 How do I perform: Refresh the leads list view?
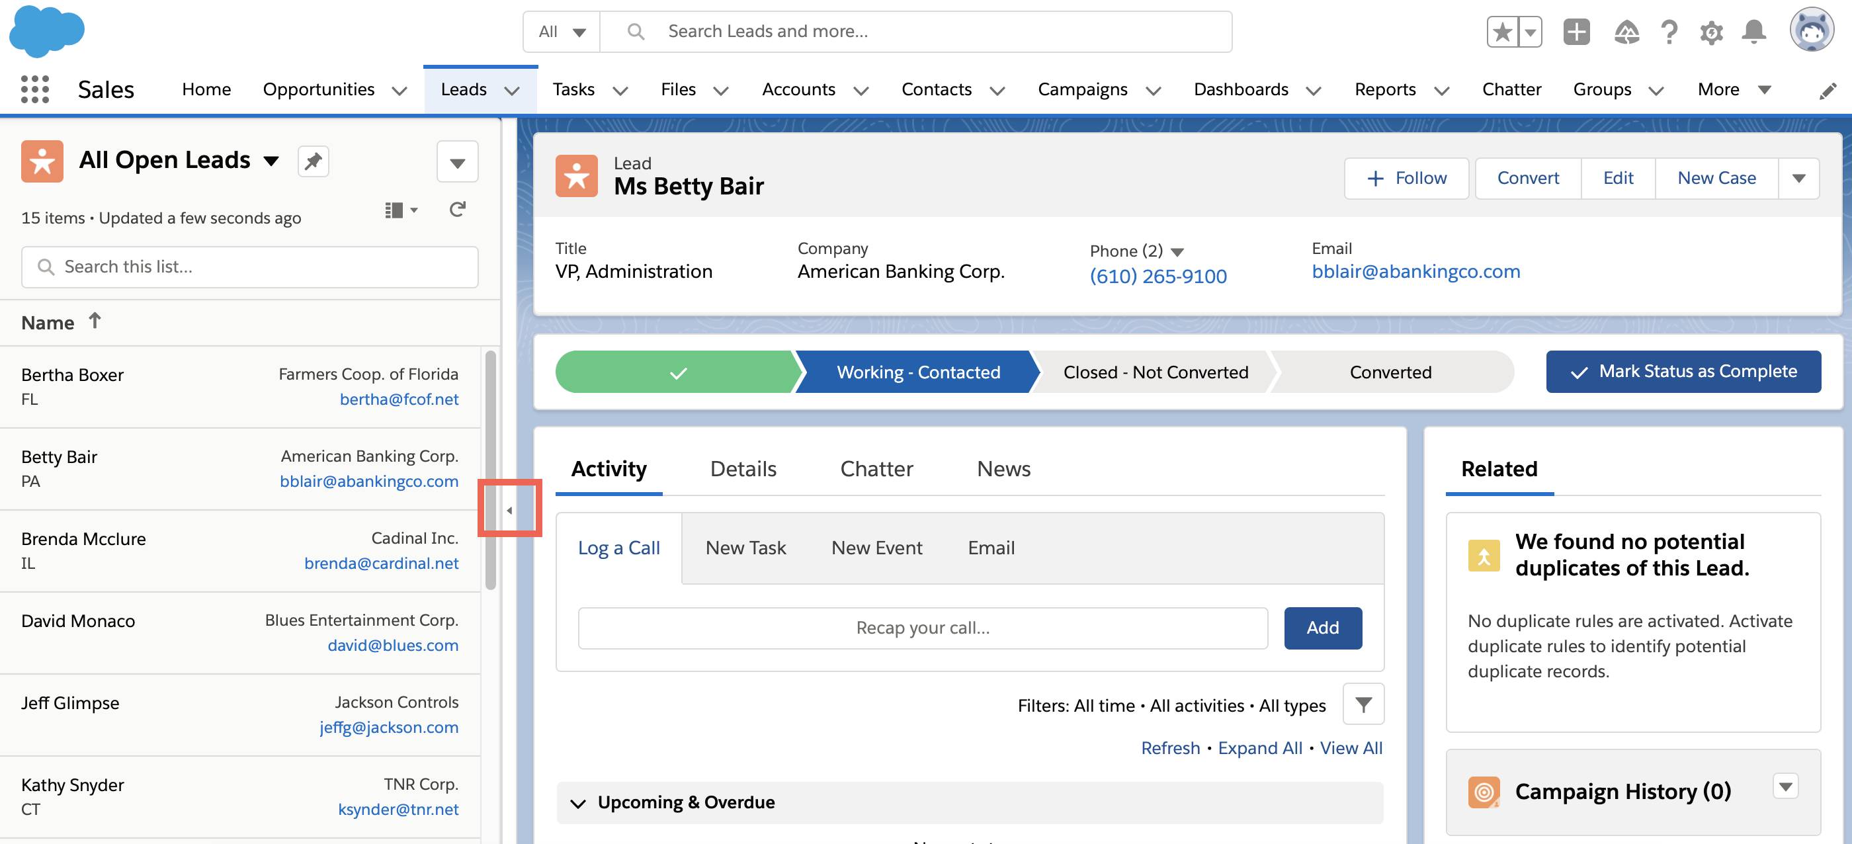pyautogui.click(x=457, y=210)
